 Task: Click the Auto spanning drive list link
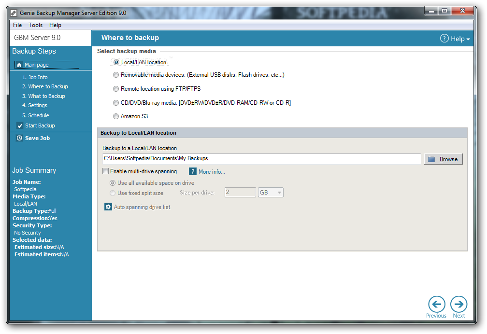[x=142, y=207]
